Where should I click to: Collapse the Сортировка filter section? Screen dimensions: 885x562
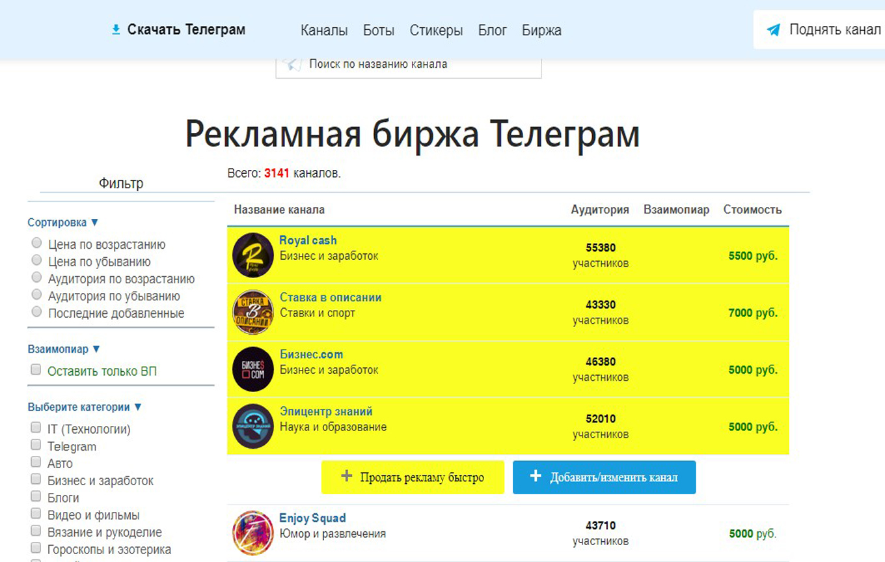coord(63,222)
